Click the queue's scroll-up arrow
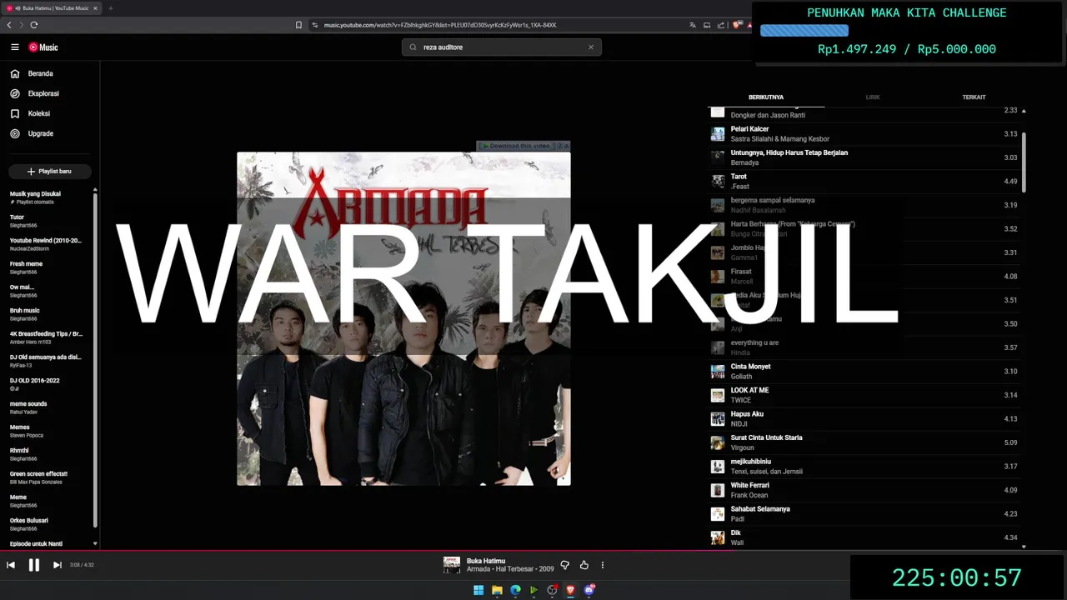 pos(1024,111)
